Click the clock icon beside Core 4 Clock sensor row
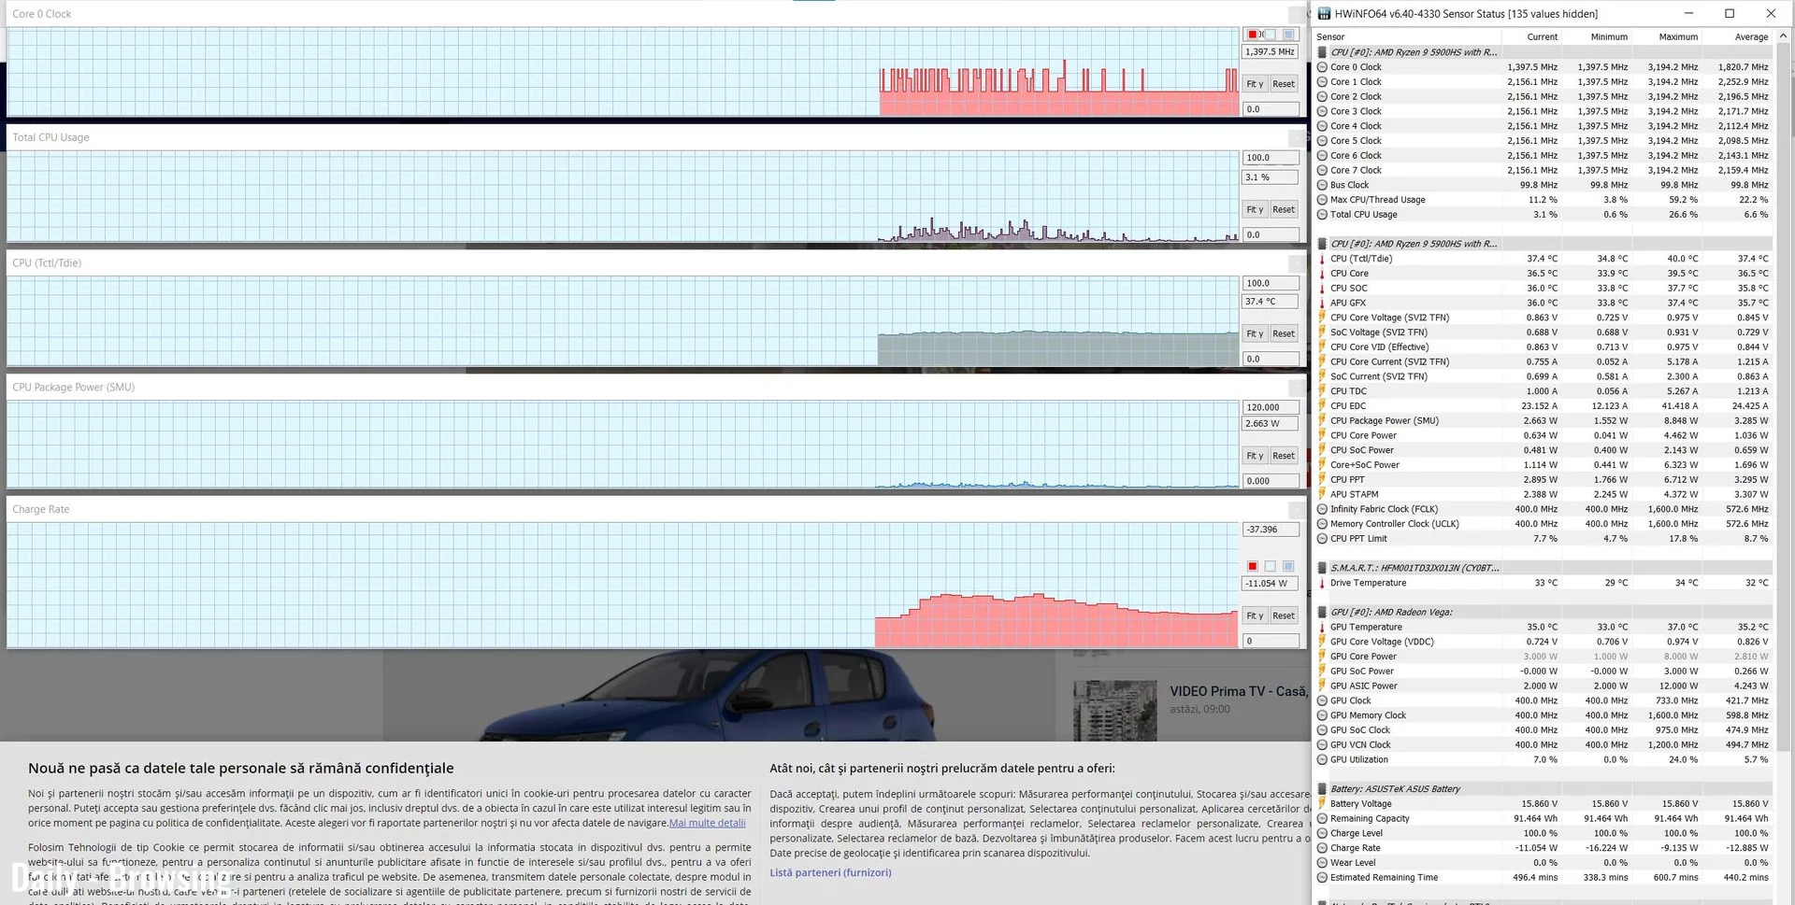The width and height of the screenshot is (1795, 905). coord(1322,126)
